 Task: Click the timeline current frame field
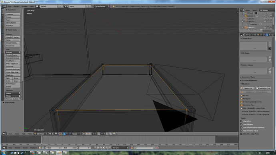85,148
